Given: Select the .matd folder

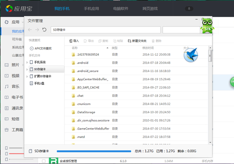Looking at the screenshot, I should 136,137.
